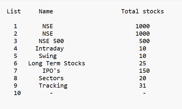182x109 pixels.
Task: Select the Tracking list name
Action: 53,86
